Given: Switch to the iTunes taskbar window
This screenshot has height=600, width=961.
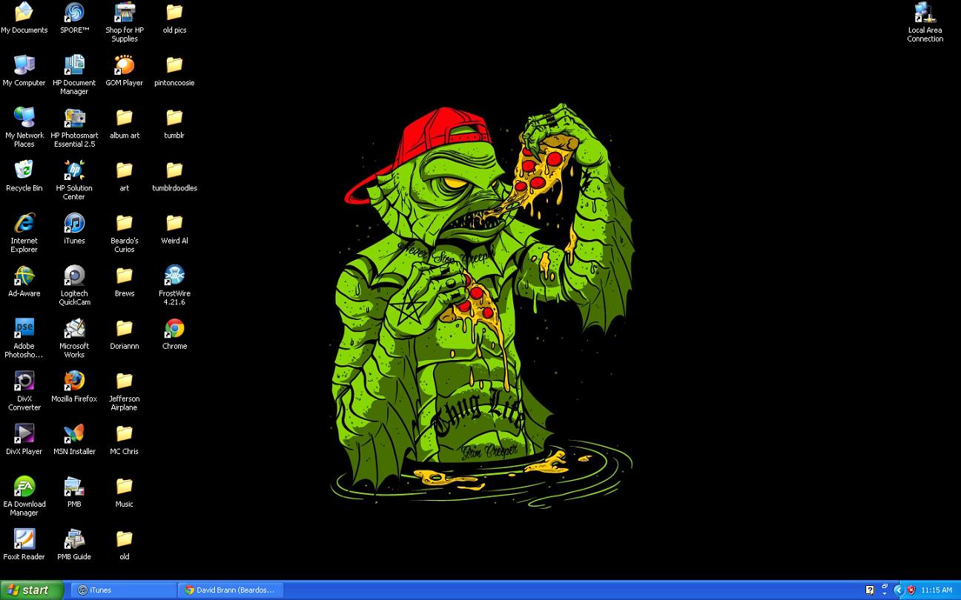Looking at the screenshot, I should coord(125,590).
